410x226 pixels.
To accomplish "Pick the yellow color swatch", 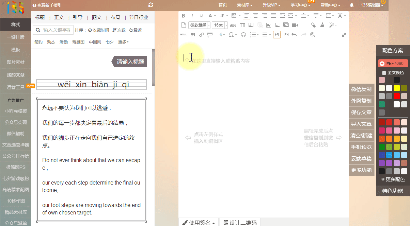I will tap(396, 88).
